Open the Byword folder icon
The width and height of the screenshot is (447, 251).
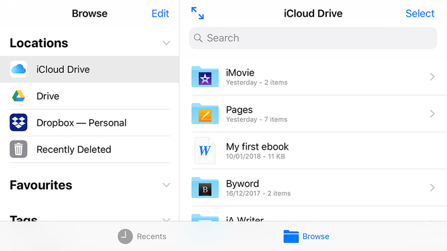tap(205, 187)
